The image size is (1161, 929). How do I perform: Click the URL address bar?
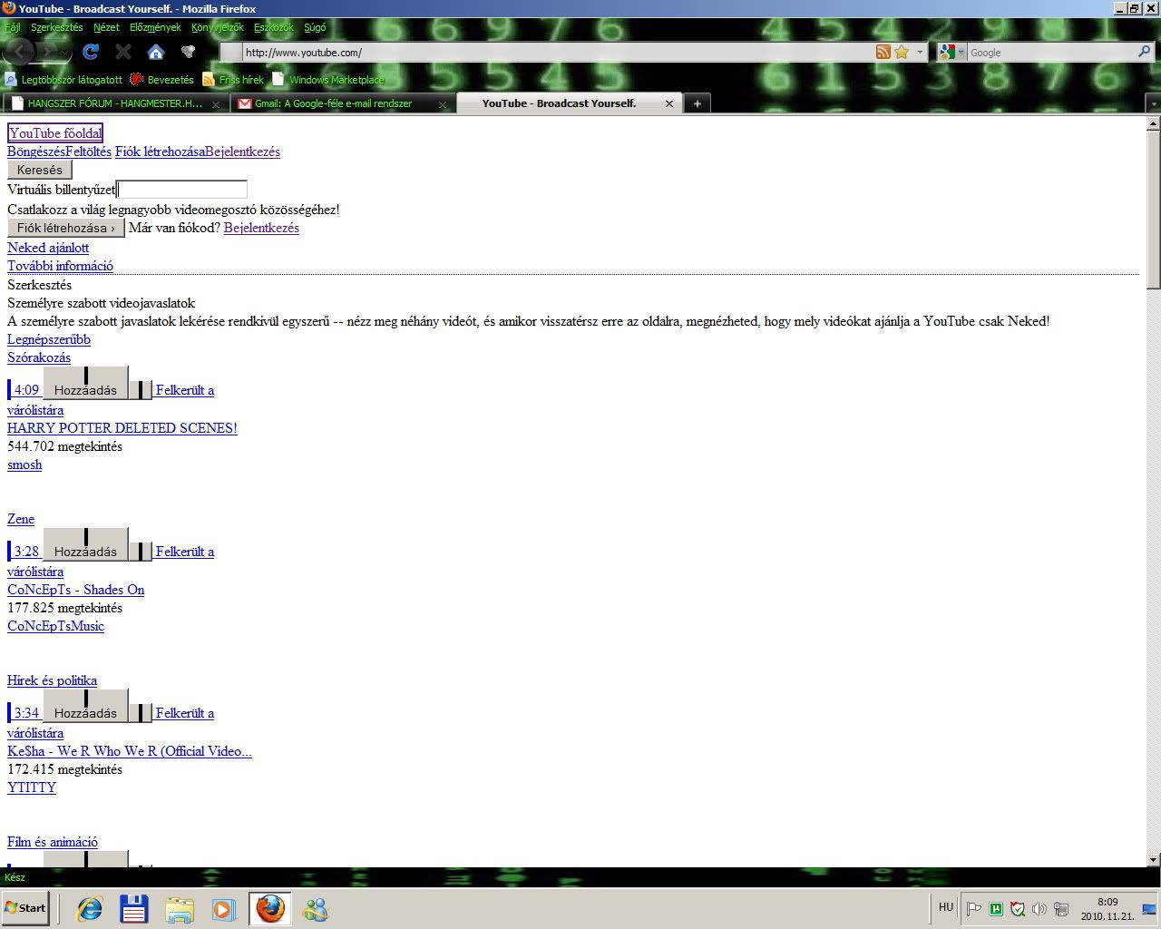558,52
